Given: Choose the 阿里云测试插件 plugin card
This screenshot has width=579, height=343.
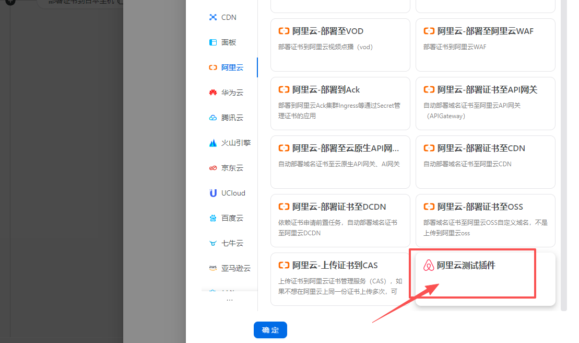Looking at the screenshot, I should 485,278.
